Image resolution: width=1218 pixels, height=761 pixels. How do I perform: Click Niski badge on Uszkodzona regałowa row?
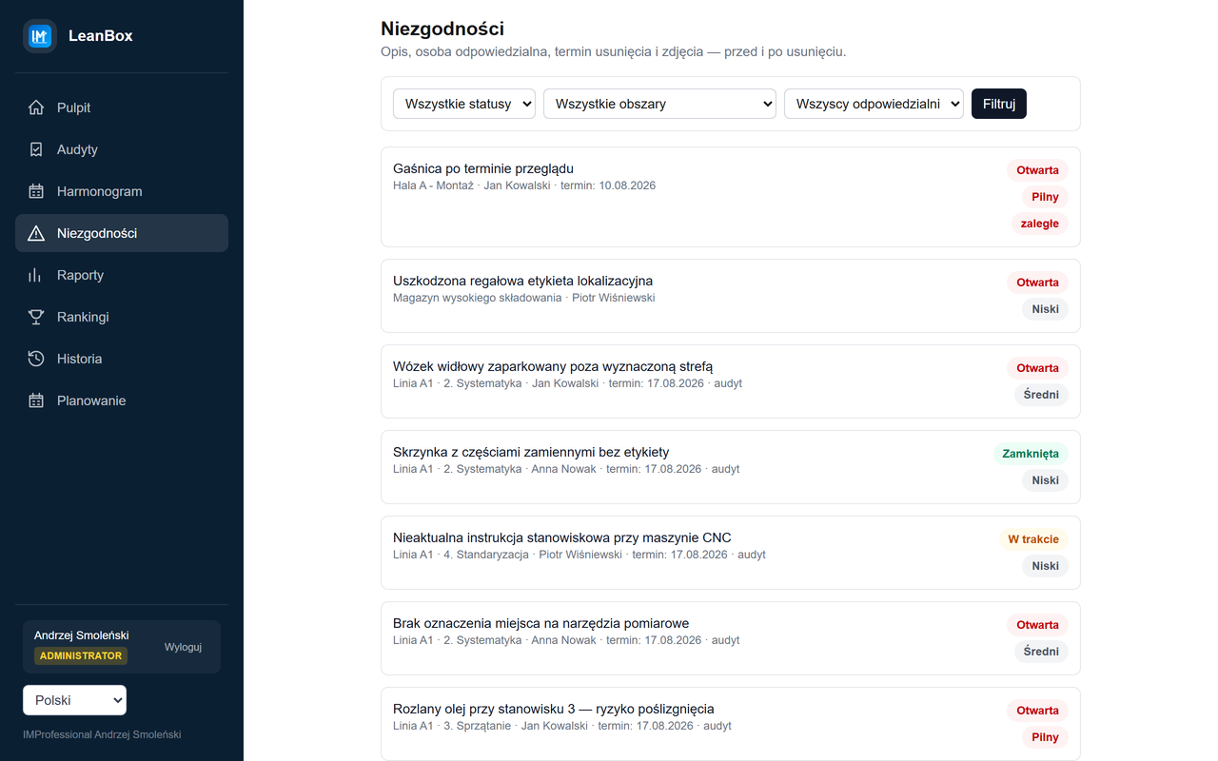point(1045,309)
